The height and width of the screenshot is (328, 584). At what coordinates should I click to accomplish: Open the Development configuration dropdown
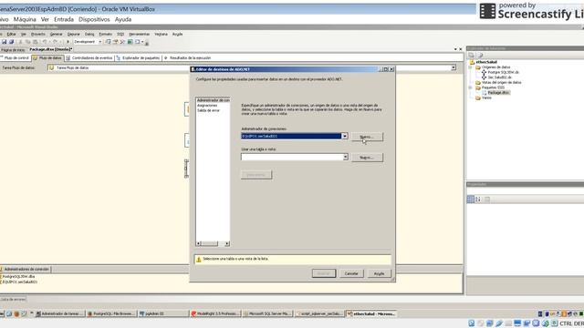[99, 42]
